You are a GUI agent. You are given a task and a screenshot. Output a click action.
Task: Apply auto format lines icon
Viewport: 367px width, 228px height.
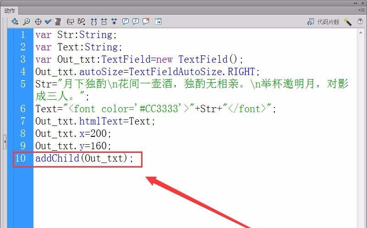58,22
